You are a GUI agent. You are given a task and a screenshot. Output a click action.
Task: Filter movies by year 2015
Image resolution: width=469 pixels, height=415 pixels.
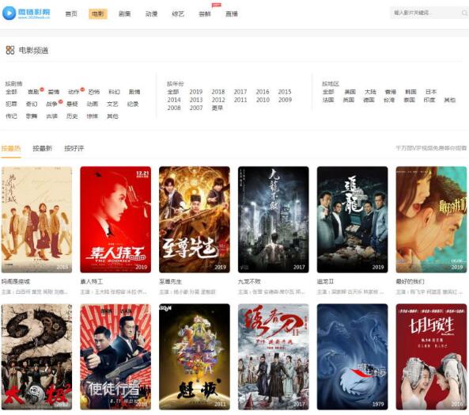tap(285, 92)
